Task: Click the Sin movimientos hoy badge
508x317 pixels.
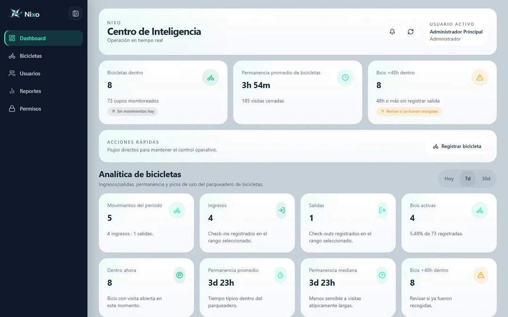Action: pos(133,111)
